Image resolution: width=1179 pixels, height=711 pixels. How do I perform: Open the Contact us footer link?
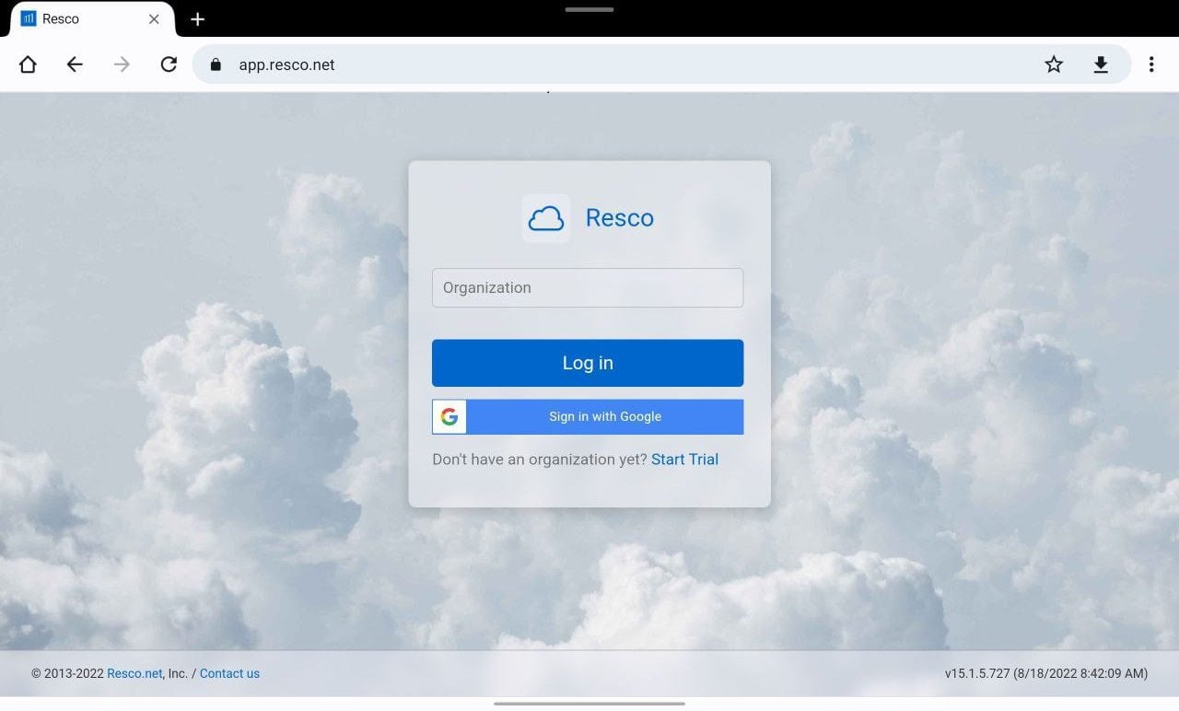click(x=229, y=673)
